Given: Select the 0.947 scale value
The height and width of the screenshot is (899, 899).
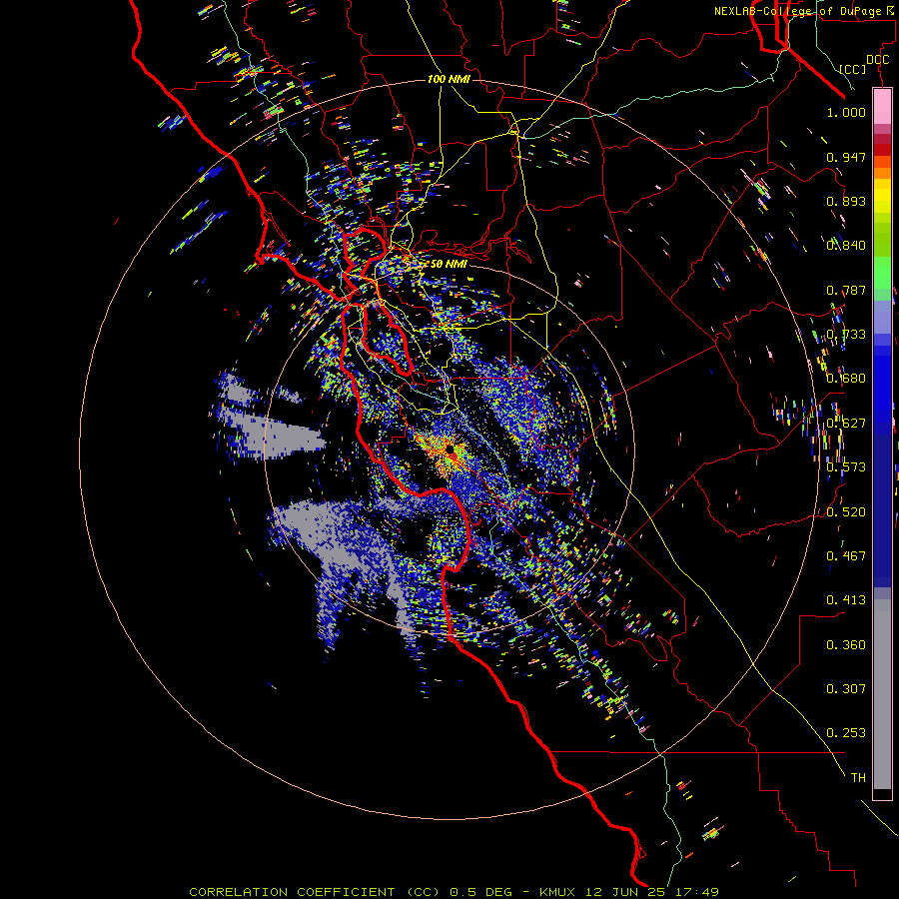Looking at the screenshot, I should pos(846,157).
